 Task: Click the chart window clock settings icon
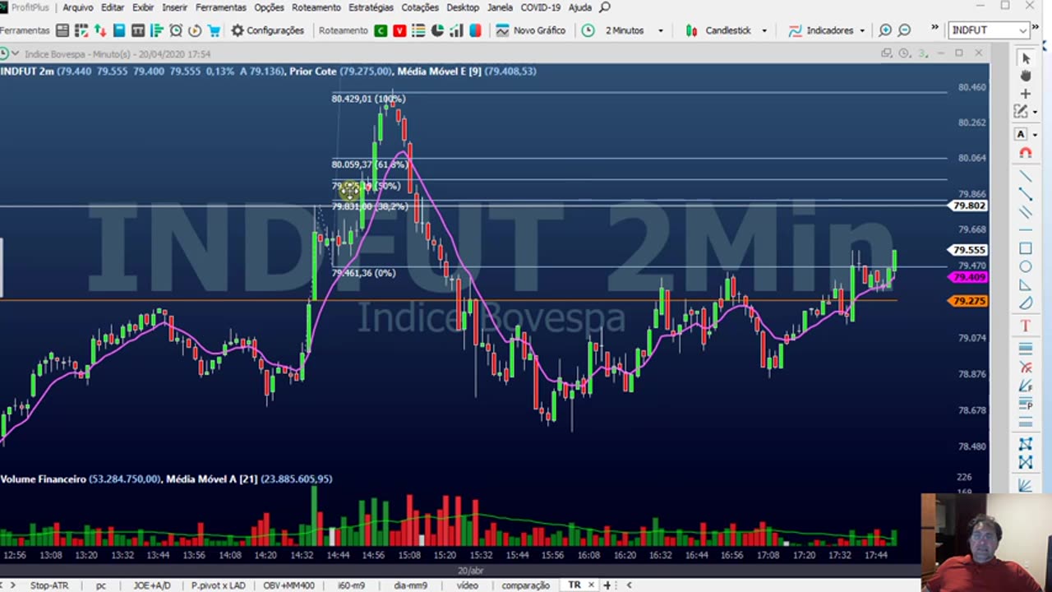coord(904,53)
